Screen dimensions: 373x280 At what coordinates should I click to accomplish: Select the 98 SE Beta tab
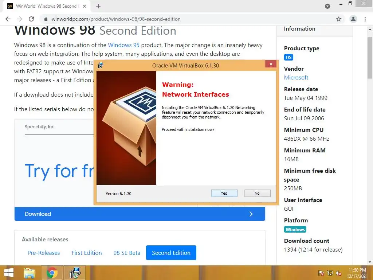point(127,253)
